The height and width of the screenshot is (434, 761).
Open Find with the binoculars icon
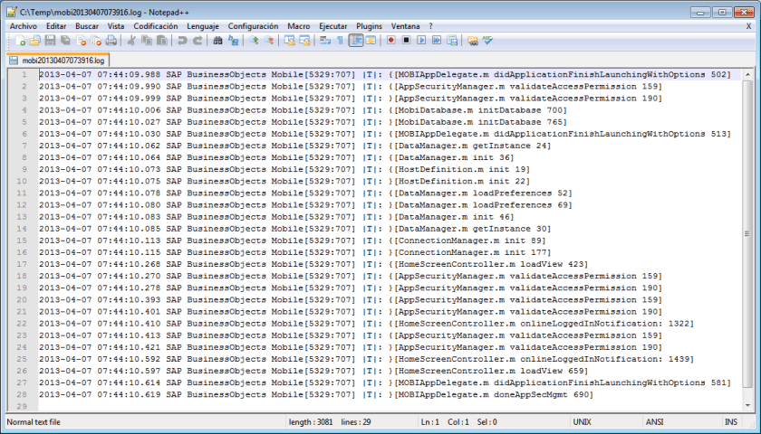(x=218, y=41)
